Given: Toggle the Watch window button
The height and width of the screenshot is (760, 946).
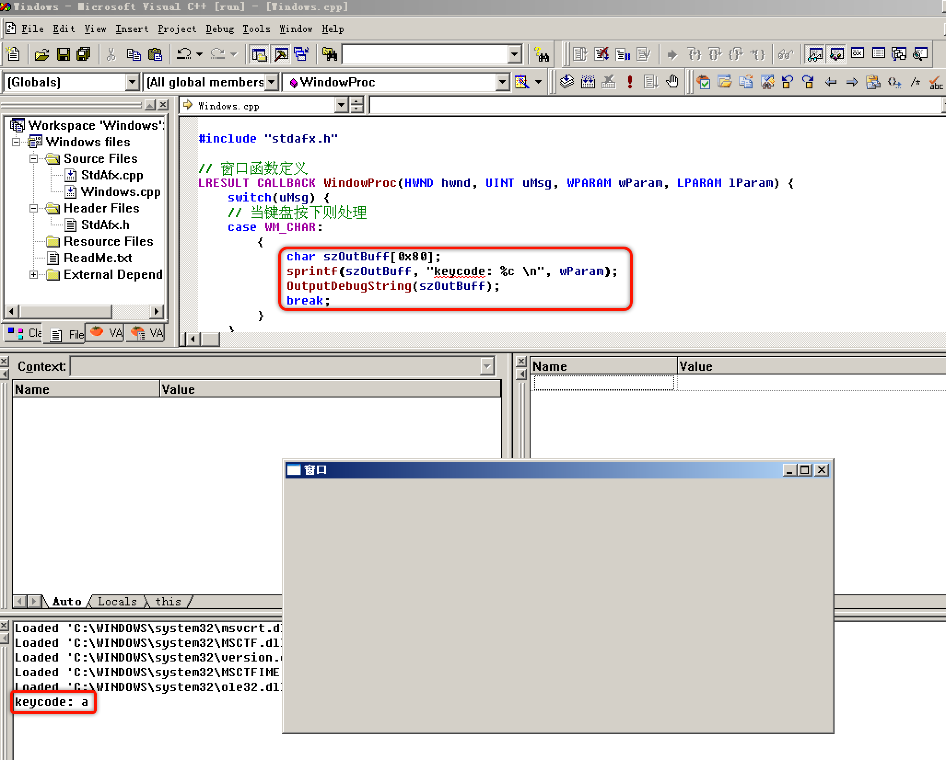Looking at the screenshot, I should (815, 55).
